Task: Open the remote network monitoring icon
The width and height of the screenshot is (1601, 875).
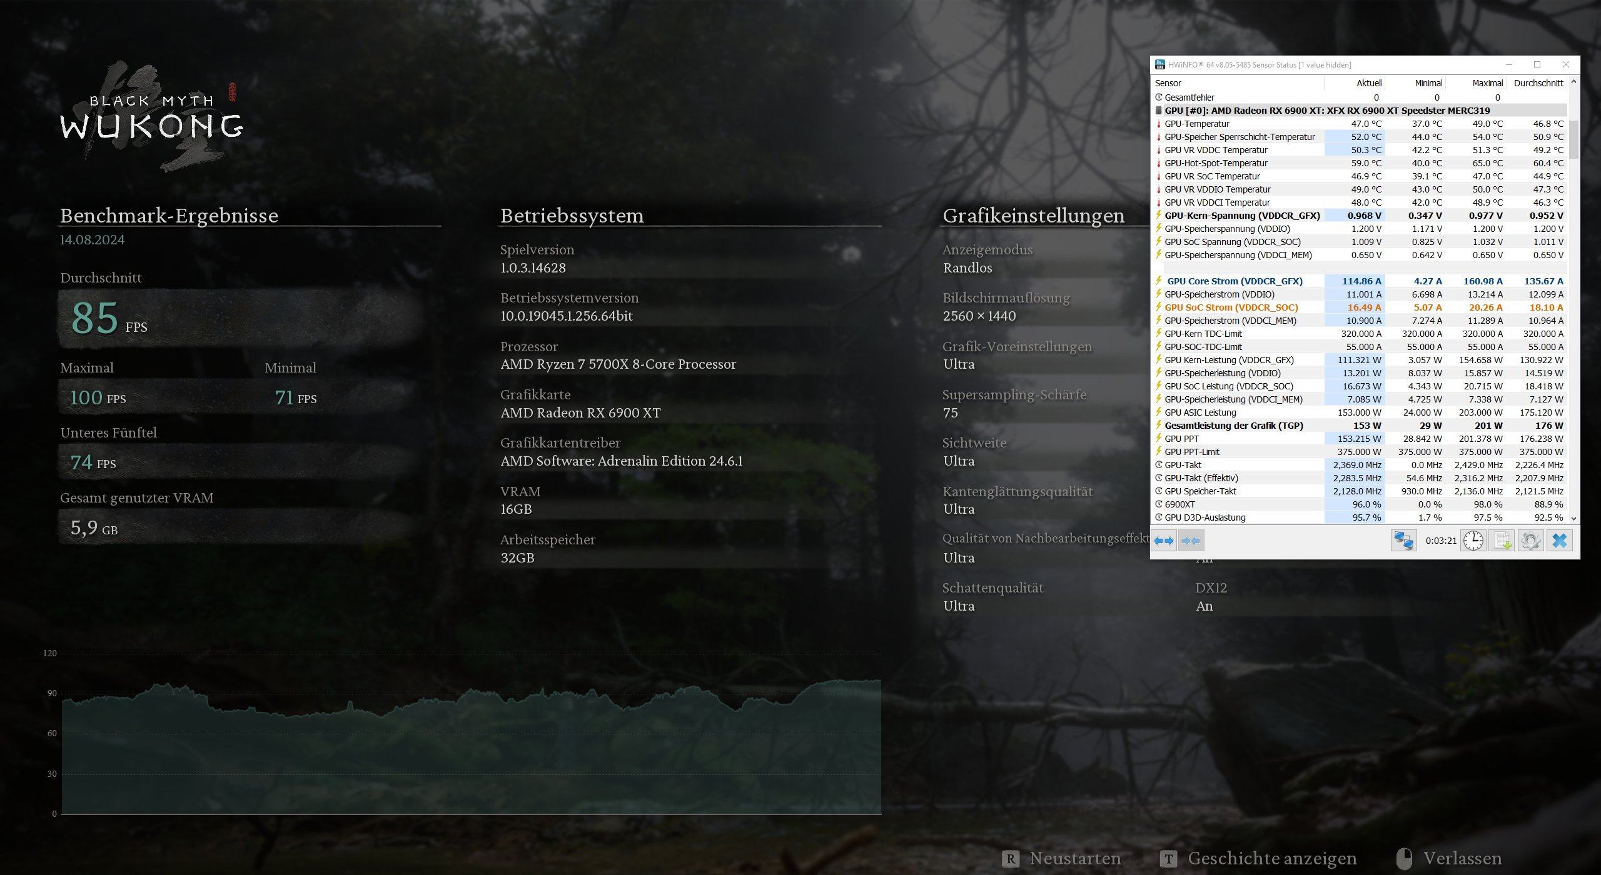Action: click(x=1403, y=541)
